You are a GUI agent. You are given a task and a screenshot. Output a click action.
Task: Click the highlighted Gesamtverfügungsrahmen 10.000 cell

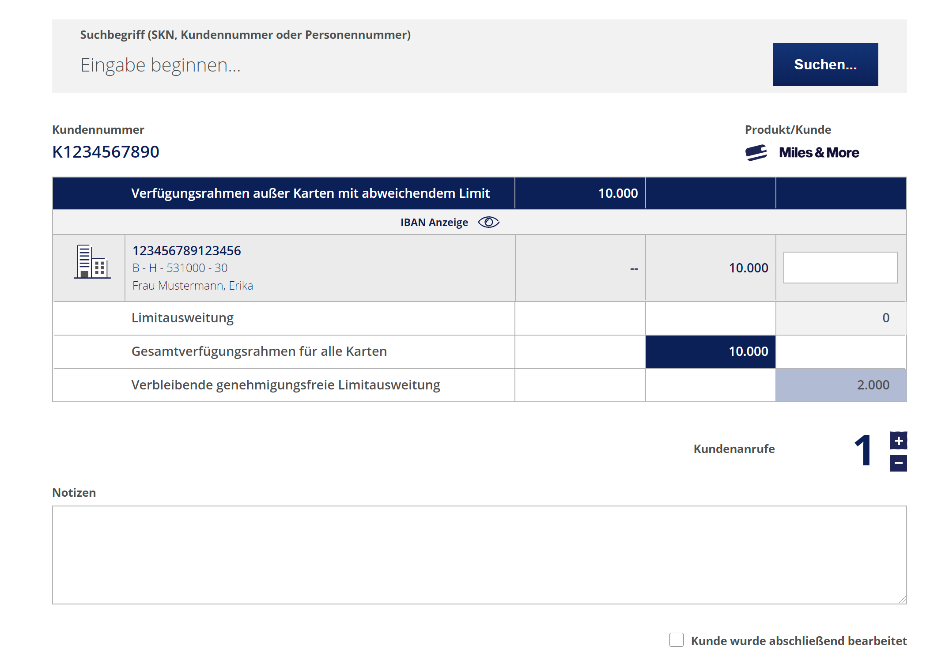pos(710,351)
